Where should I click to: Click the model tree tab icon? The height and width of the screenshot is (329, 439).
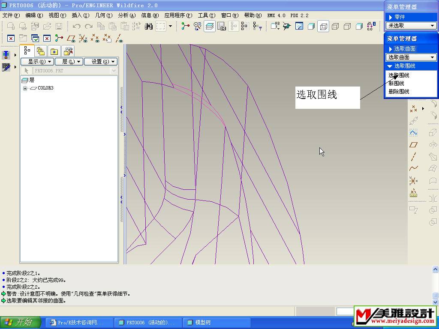tap(27, 51)
